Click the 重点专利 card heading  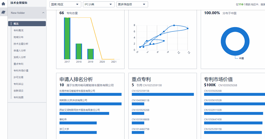pos(141,79)
